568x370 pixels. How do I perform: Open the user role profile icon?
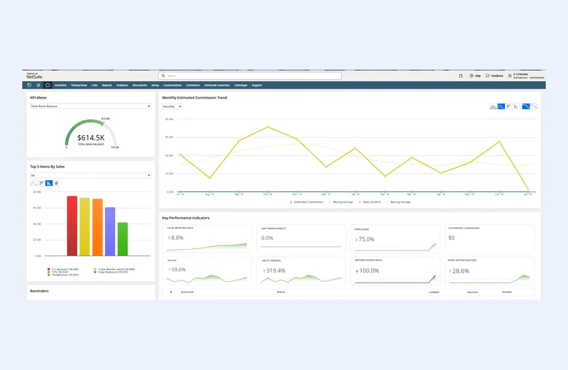510,76
